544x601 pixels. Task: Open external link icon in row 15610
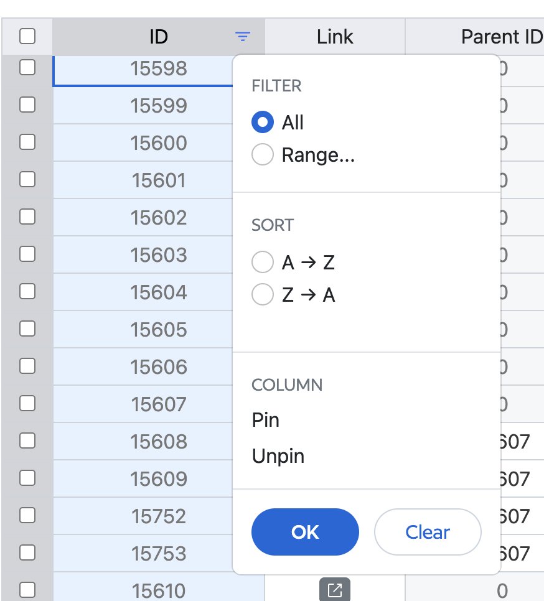click(x=335, y=590)
